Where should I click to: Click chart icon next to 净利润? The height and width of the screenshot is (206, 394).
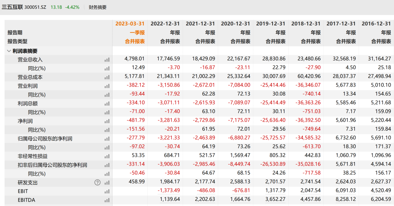coord(107,121)
